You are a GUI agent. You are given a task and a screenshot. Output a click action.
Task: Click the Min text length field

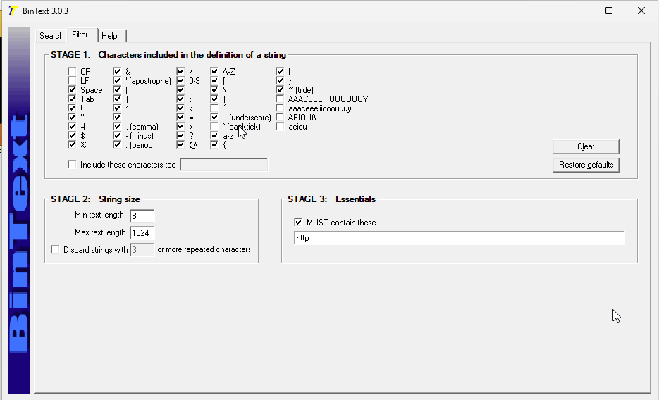click(x=142, y=215)
